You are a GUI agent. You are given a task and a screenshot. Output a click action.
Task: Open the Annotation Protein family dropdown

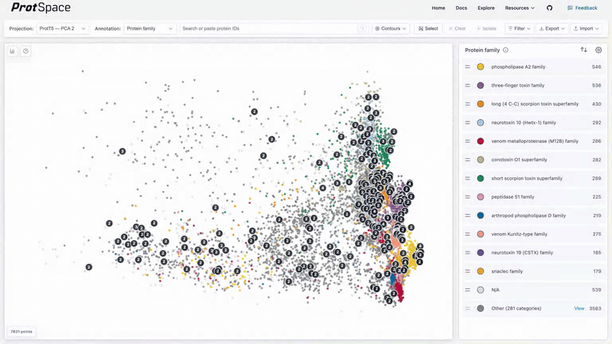click(149, 28)
